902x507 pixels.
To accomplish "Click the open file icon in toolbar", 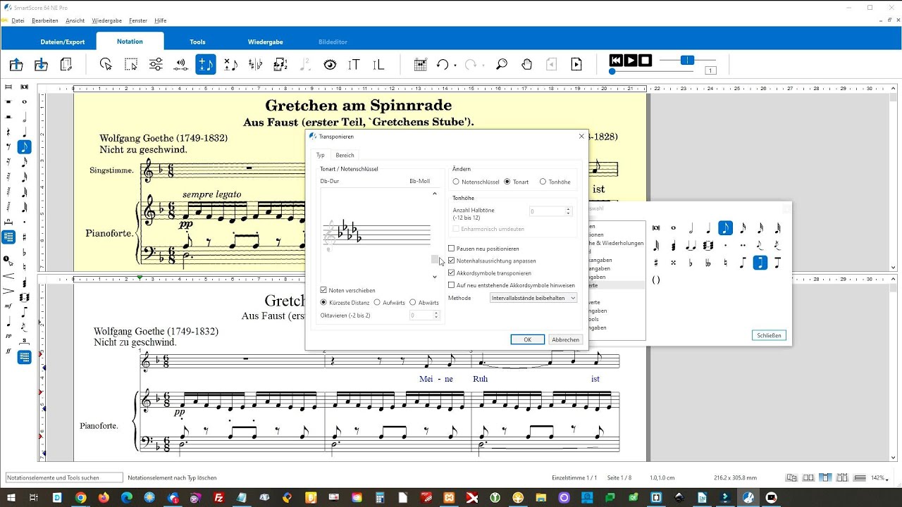I will coord(16,65).
